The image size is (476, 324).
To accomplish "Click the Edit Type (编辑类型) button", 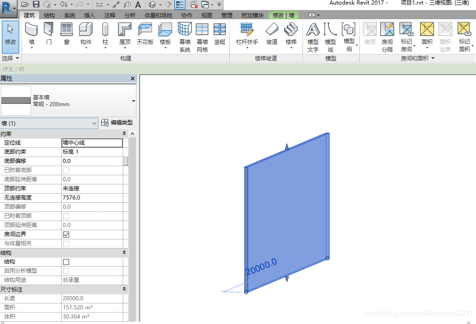I will (x=118, y=123).
